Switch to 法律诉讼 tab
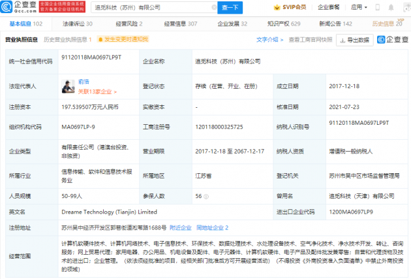The height and width of the screenshot is (279, 411). click(x=78, y=24)
